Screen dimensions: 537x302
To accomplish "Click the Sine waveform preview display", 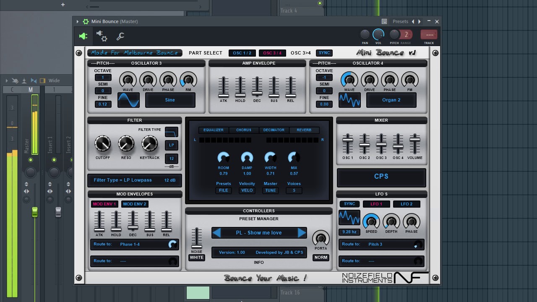I will tap(128, 100).
